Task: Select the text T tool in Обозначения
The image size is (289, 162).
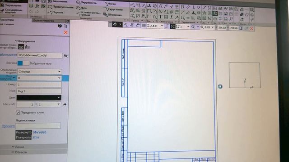Action: [x=160, y=17]
